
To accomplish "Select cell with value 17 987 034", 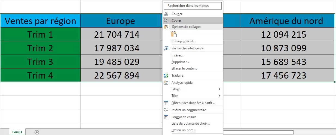I will [120, 48].
